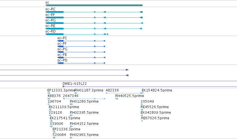Click the arrow glyph under RH01187.3prime
The width and height of the screenshot is (237, 139).
pyautogui.click(x=76, y=93)
